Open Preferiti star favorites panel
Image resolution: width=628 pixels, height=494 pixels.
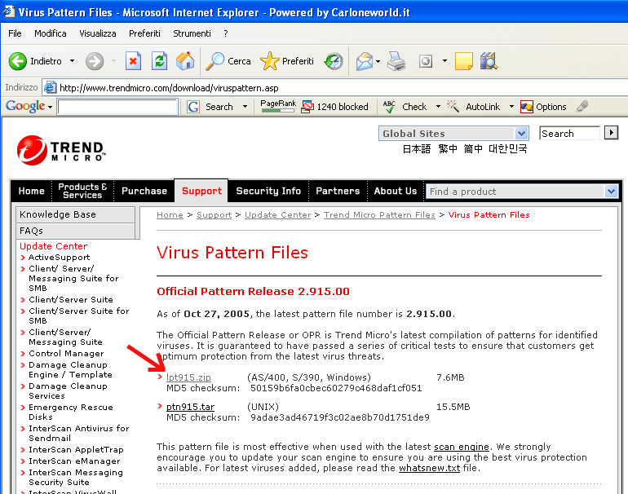287,61
